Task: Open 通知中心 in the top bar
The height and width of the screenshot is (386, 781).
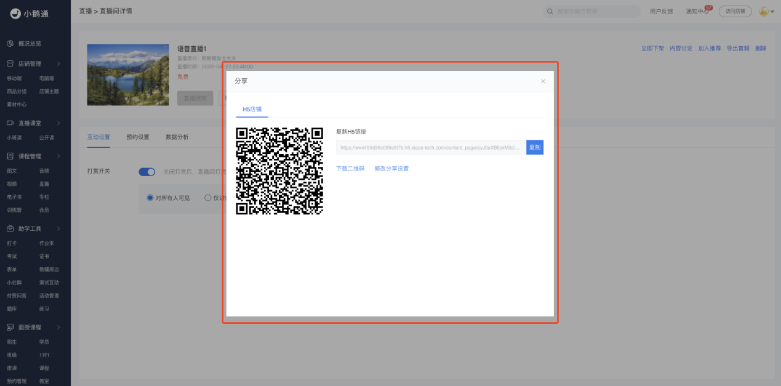Action: pos(697,12)
